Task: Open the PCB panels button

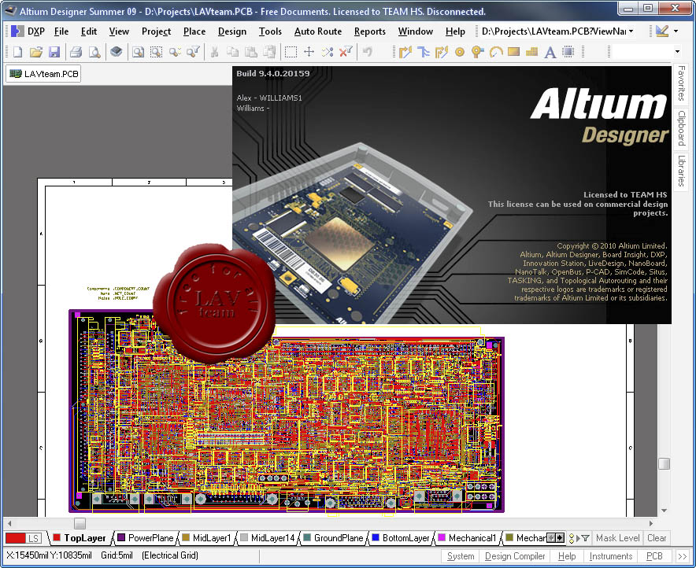Action: click(654, 556)
